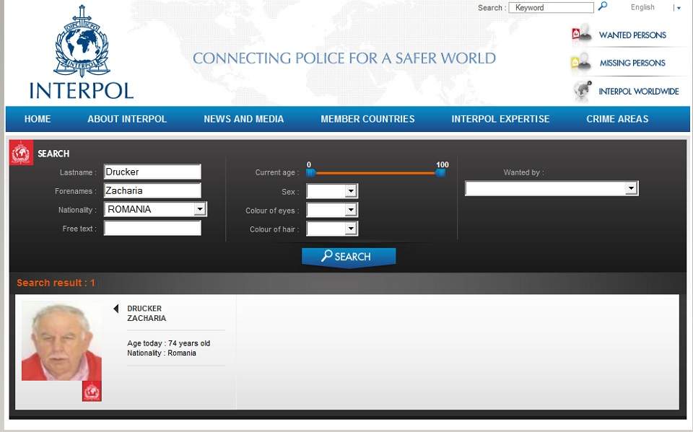Click the Lastname field containing Drucker
The height and width of the screenshot is (432, 693).
152,172
